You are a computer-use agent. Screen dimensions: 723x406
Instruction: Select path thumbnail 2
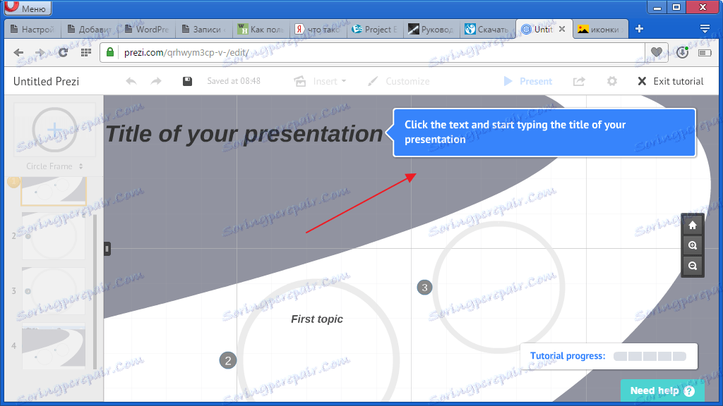click(54, 236)
